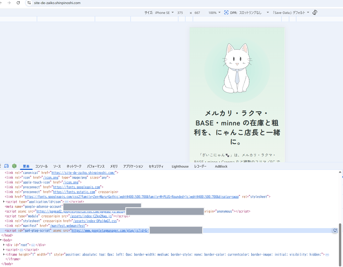This screenshot has height=267, width=343.
Task: Switch to the レコーダー tab
Action: click(200, 166)
